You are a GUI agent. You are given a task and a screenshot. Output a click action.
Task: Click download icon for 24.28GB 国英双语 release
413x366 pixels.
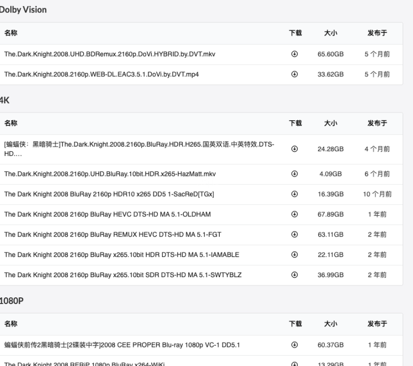coord(295,149)
